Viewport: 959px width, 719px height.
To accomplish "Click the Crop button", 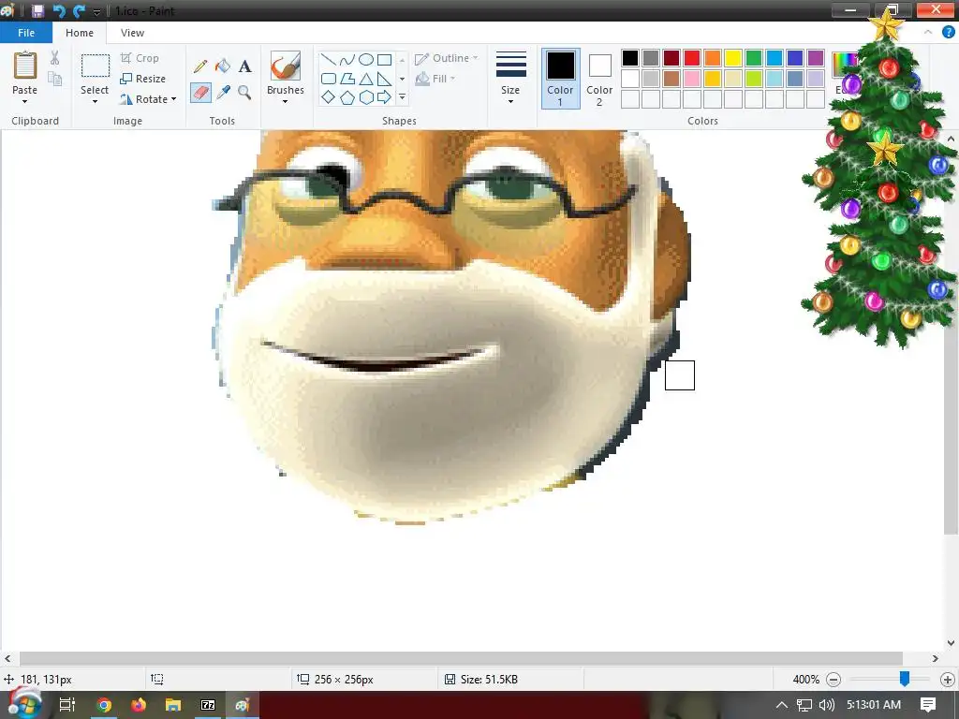I will [x=140, y=58].
